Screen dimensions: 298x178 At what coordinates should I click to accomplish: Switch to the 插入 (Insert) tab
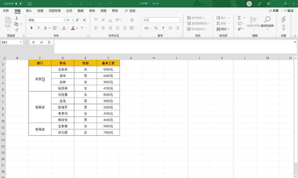(29, 11)
